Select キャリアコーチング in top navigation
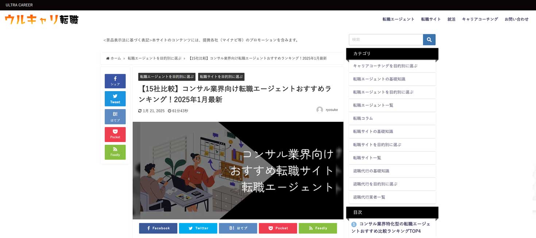This screenshot has width=536, height=238. click(479, 19)
